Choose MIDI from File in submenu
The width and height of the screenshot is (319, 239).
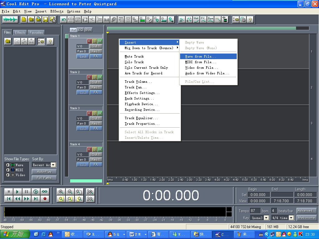(208, 62)
